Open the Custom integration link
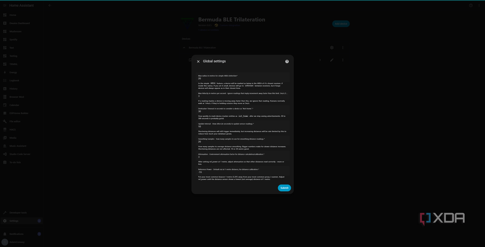Screen dimensions: 485x247 [230, 25]
